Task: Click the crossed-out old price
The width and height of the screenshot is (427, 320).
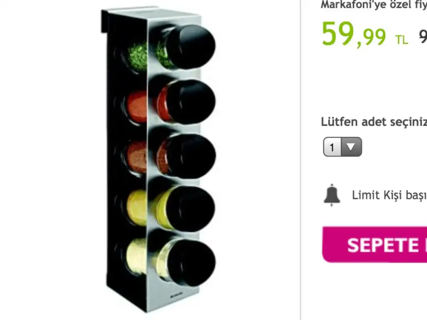Action: click(423, 36)
